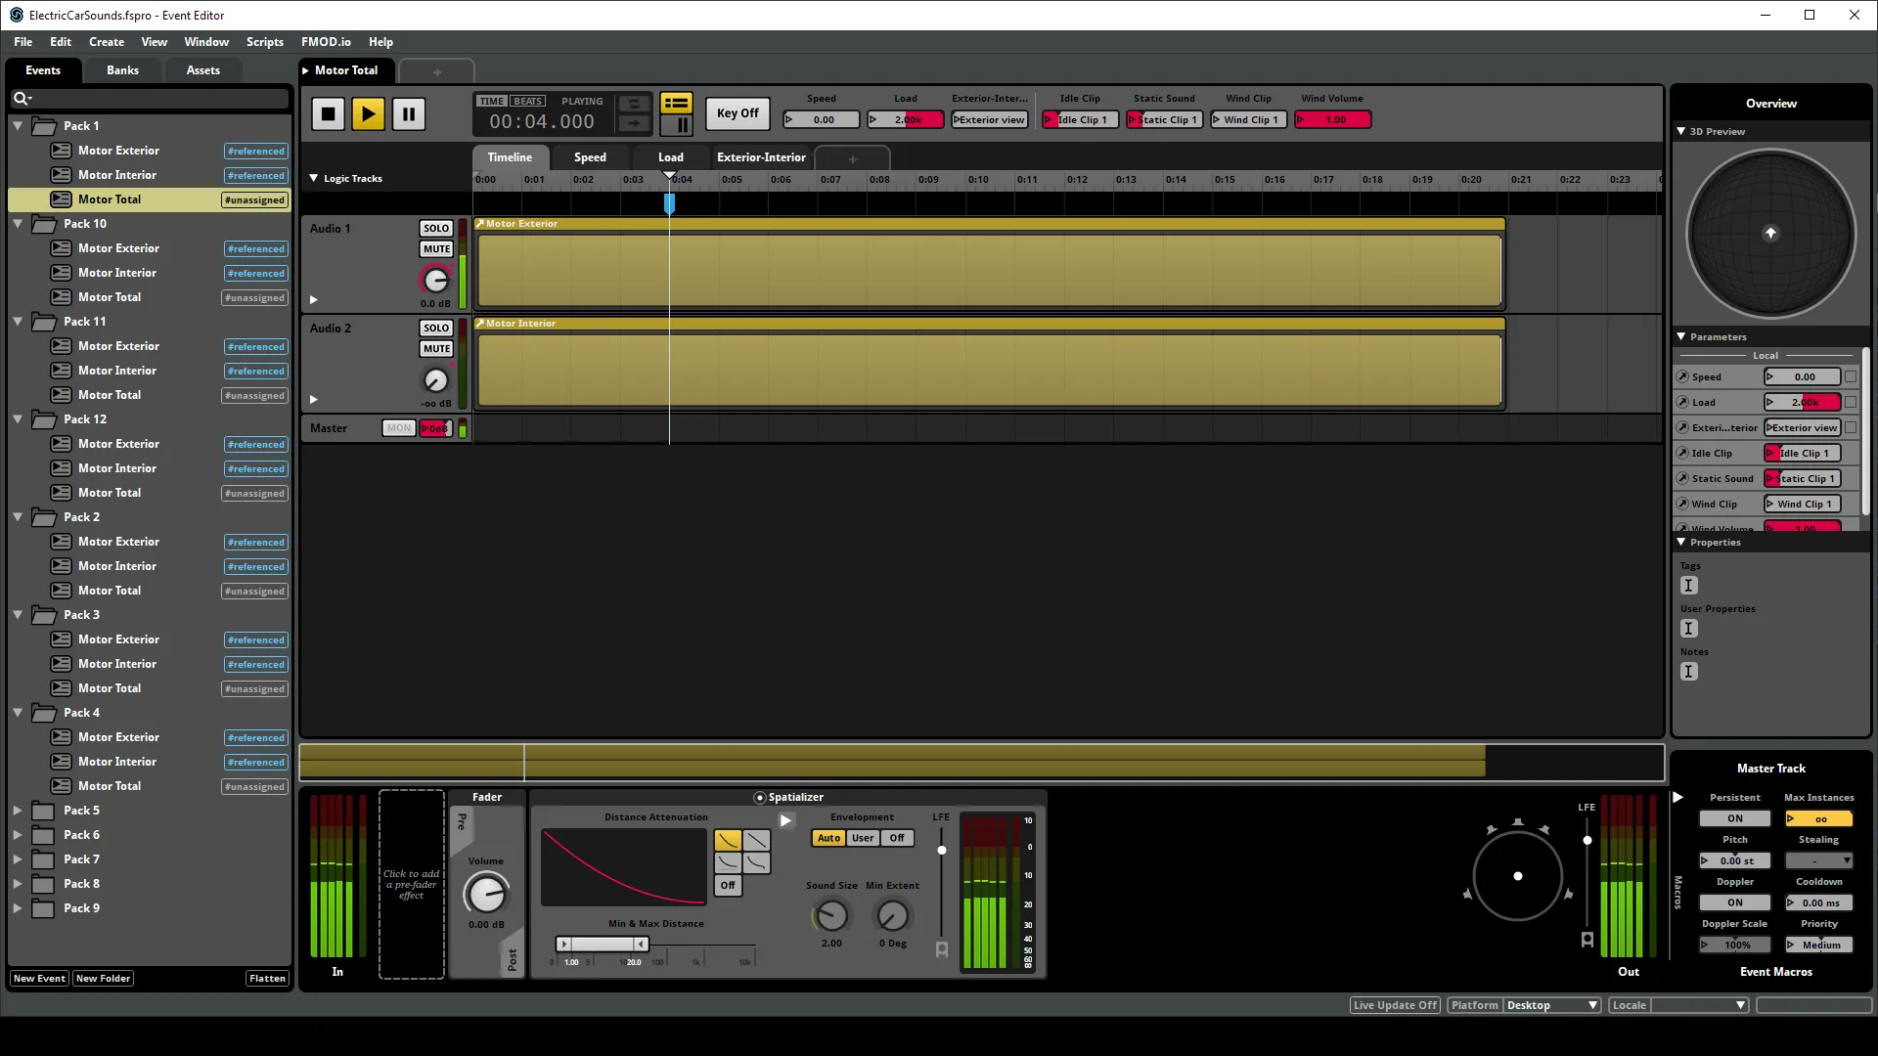The height and width of the screenshot is (1056, 1878).
Task: Mute the Audio 2 track
Action: click(x=436, y=349)
